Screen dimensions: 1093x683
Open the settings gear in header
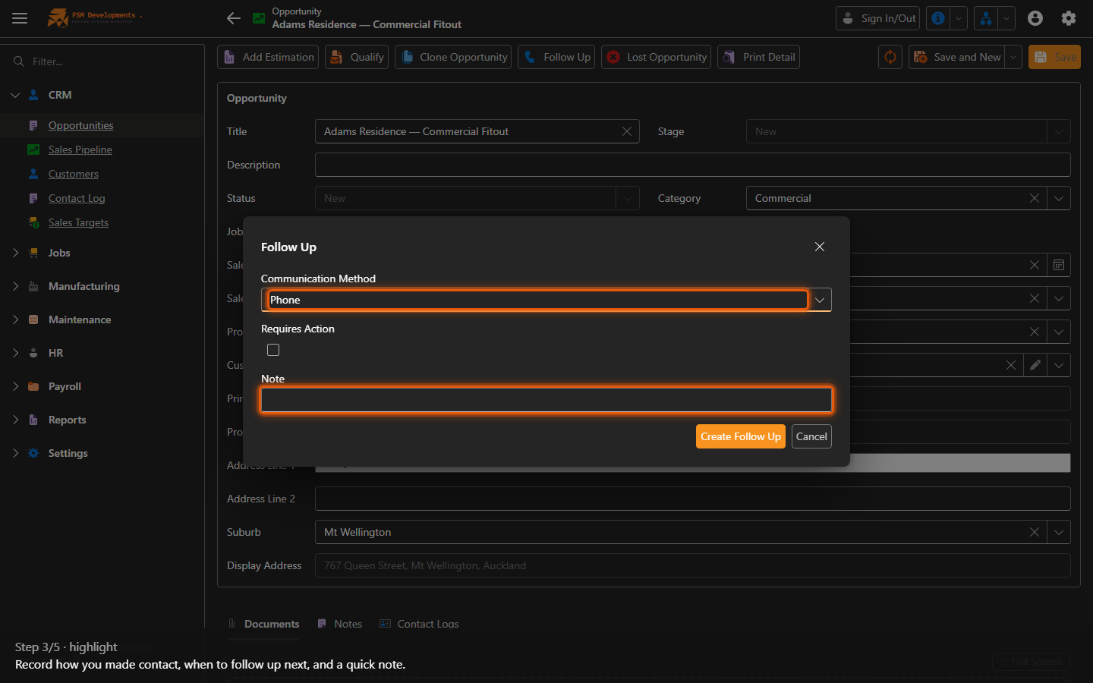click(1069, 18)
